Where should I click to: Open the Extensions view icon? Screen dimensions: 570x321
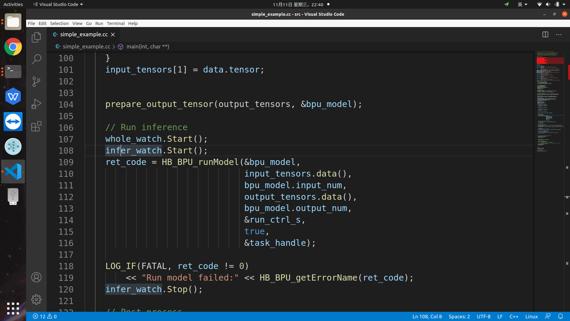click(x=36, y=126)
